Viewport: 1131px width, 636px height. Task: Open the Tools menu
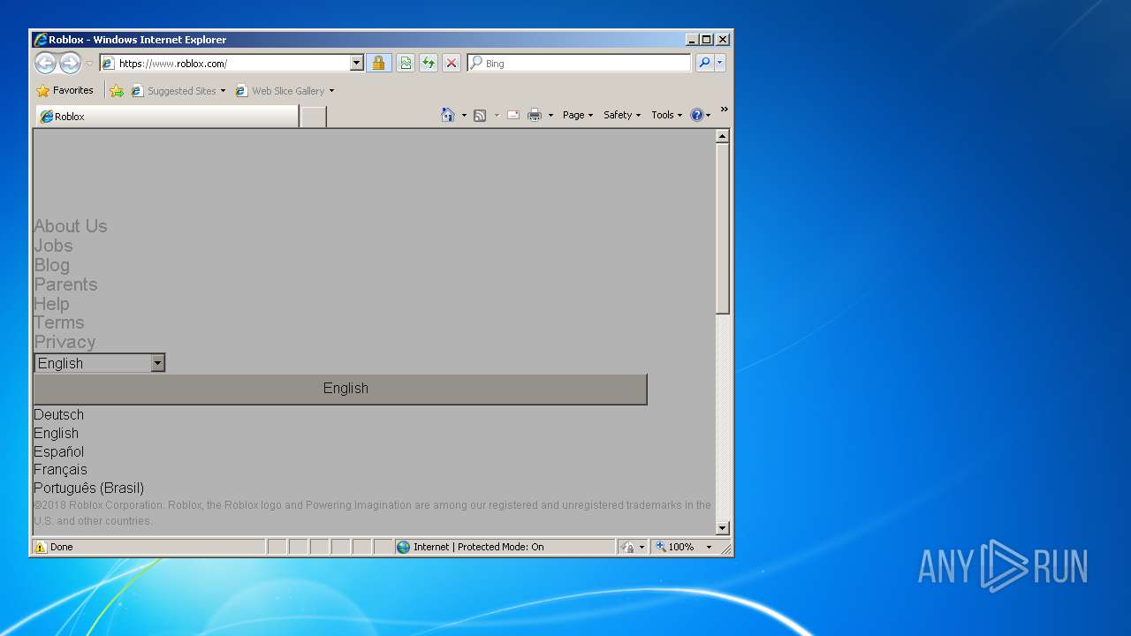[x=666, y=115]
